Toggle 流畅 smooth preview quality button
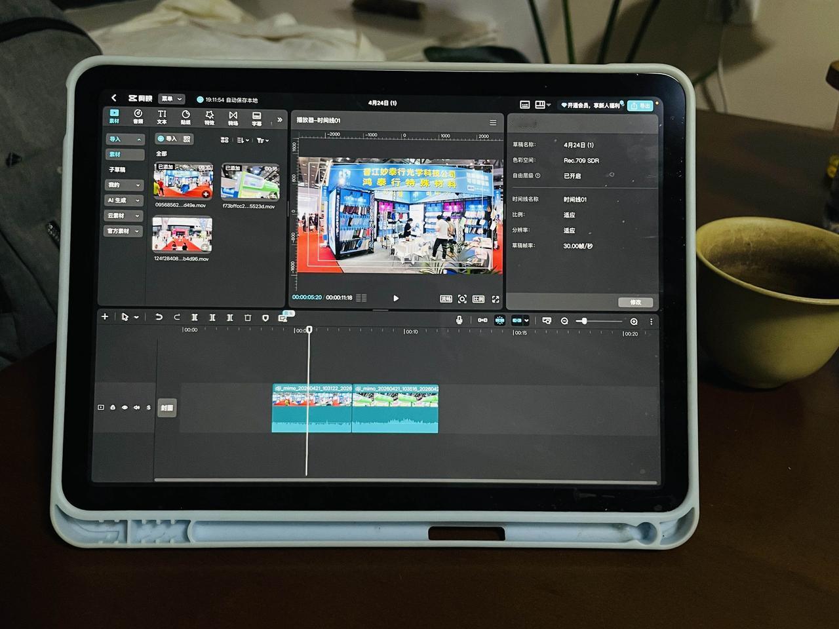839x629 pixels. pyautogui.click(x=446, y=299)
